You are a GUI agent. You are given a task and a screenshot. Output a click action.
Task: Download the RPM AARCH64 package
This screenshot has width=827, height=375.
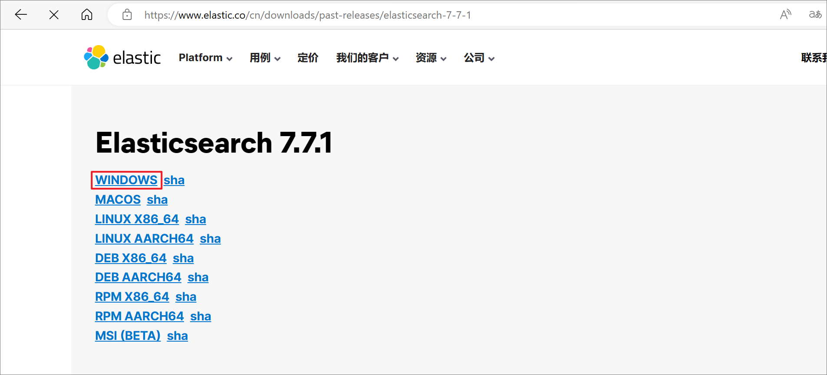point(139,316)
